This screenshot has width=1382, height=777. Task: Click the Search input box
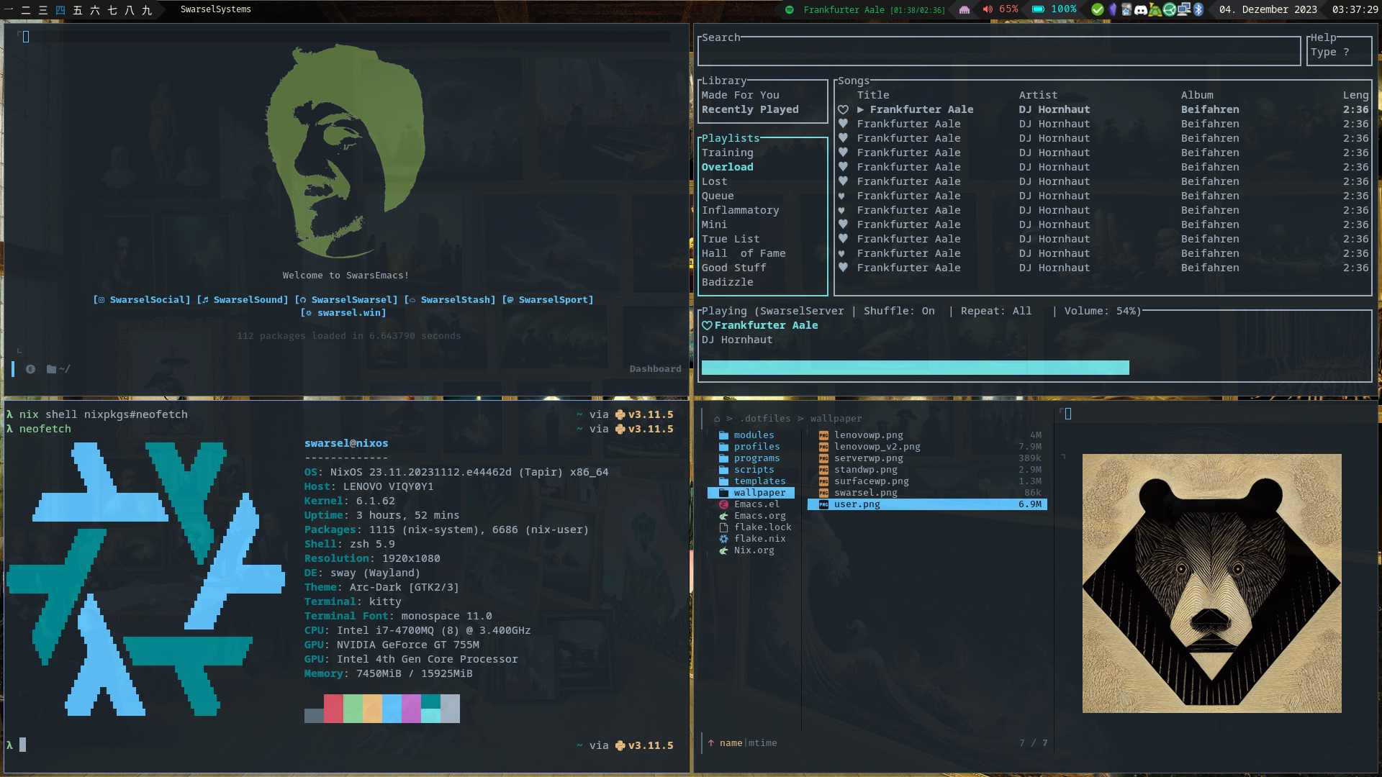pos(999,53)
